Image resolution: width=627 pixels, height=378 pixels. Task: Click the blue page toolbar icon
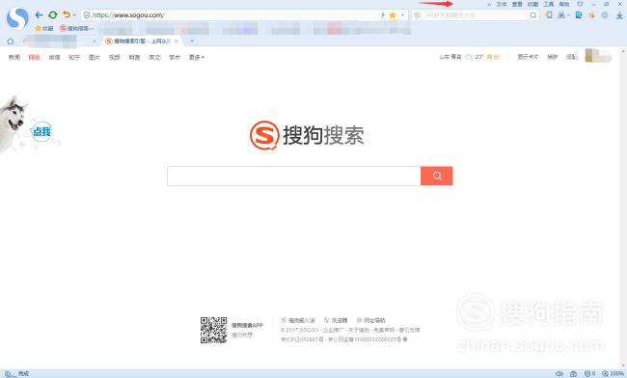click(578, 15)
